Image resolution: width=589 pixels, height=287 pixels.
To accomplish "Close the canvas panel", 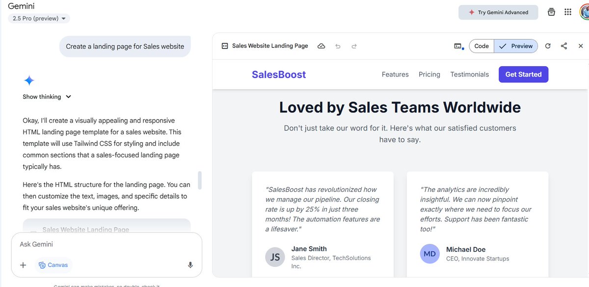I will (581, 46).
